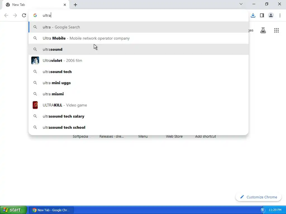The width and height of the screenshot is (286, 214).
Task: Click the search icon beside 'ultra miami'
Action: [x=35, y=94]
